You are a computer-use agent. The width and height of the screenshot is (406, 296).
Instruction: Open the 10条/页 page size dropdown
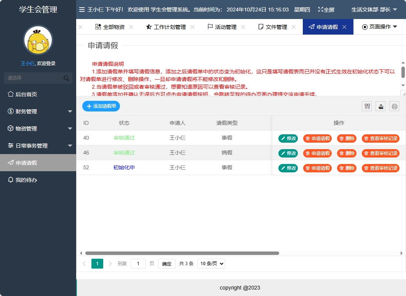(211, 263)
